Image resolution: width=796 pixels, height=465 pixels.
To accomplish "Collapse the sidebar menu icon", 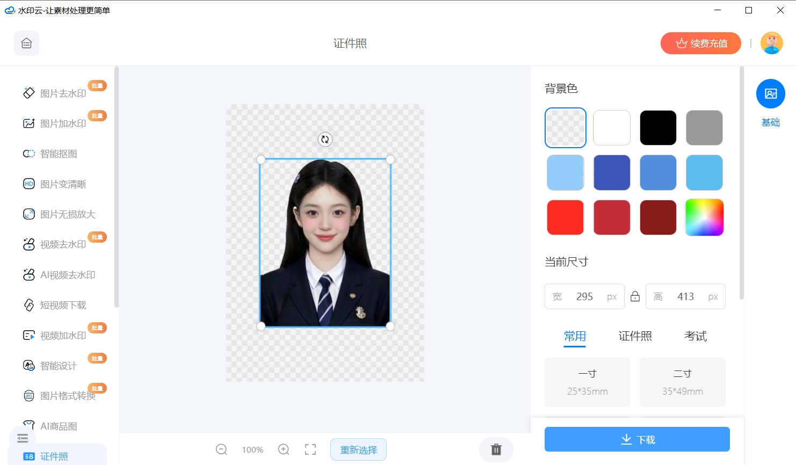I will pos(23,438).
